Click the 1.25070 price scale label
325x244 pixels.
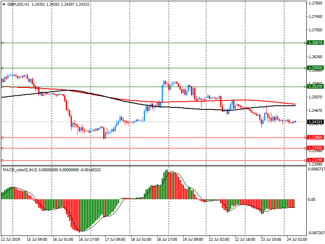click(316, 97)
